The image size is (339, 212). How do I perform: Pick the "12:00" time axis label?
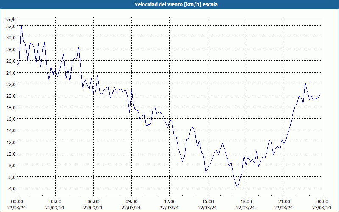coord(169,202)
